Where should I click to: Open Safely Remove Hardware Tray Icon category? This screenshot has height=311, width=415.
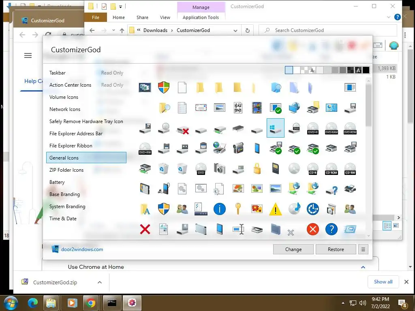click(86, 121)
